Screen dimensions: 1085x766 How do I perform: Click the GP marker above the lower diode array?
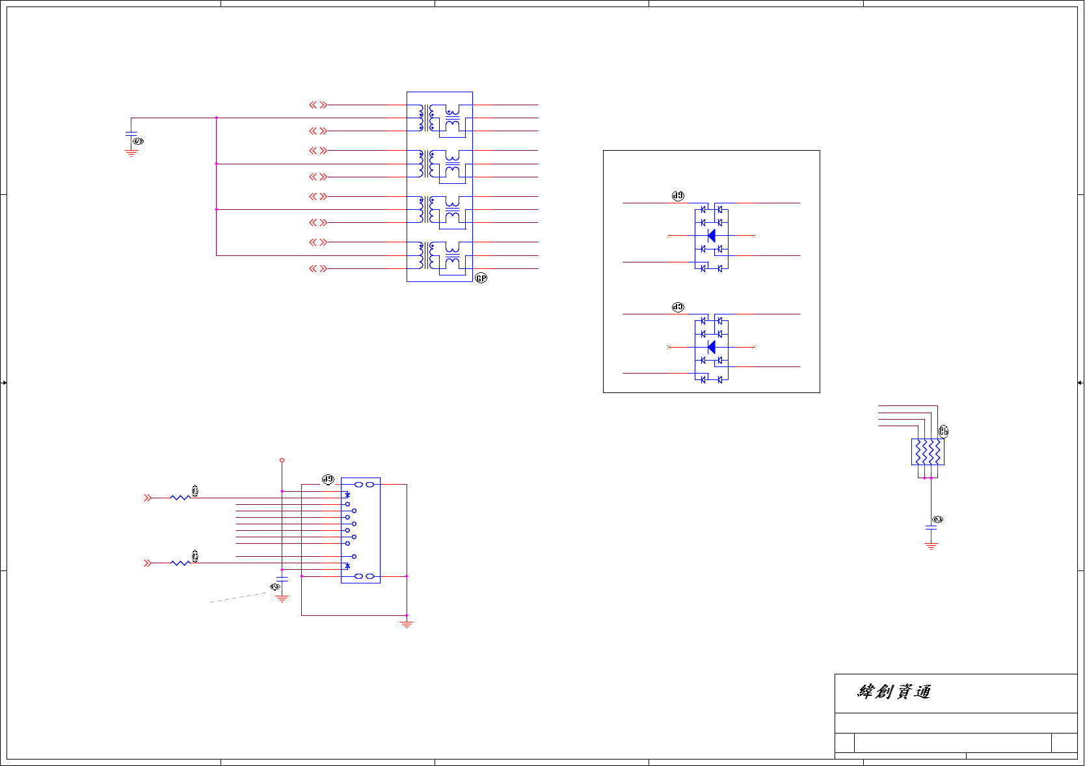click(x=678, y=307)
